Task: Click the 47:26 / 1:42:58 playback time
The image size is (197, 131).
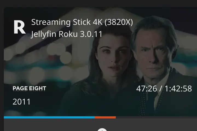Action: (164, 89)
